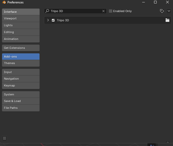Open the add-on tags filter
Screen dimensions: 173x146
162,11
